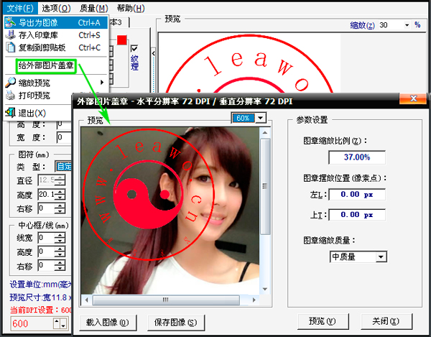
Task: Click the horizontal scrollbar left arrow
Action: click(x=87, y=300)
